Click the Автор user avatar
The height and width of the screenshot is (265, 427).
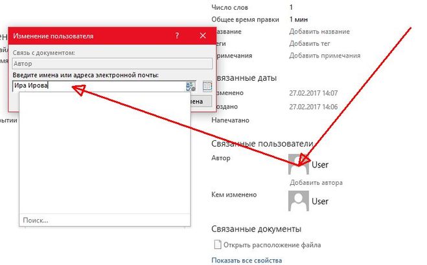(299, 164)
